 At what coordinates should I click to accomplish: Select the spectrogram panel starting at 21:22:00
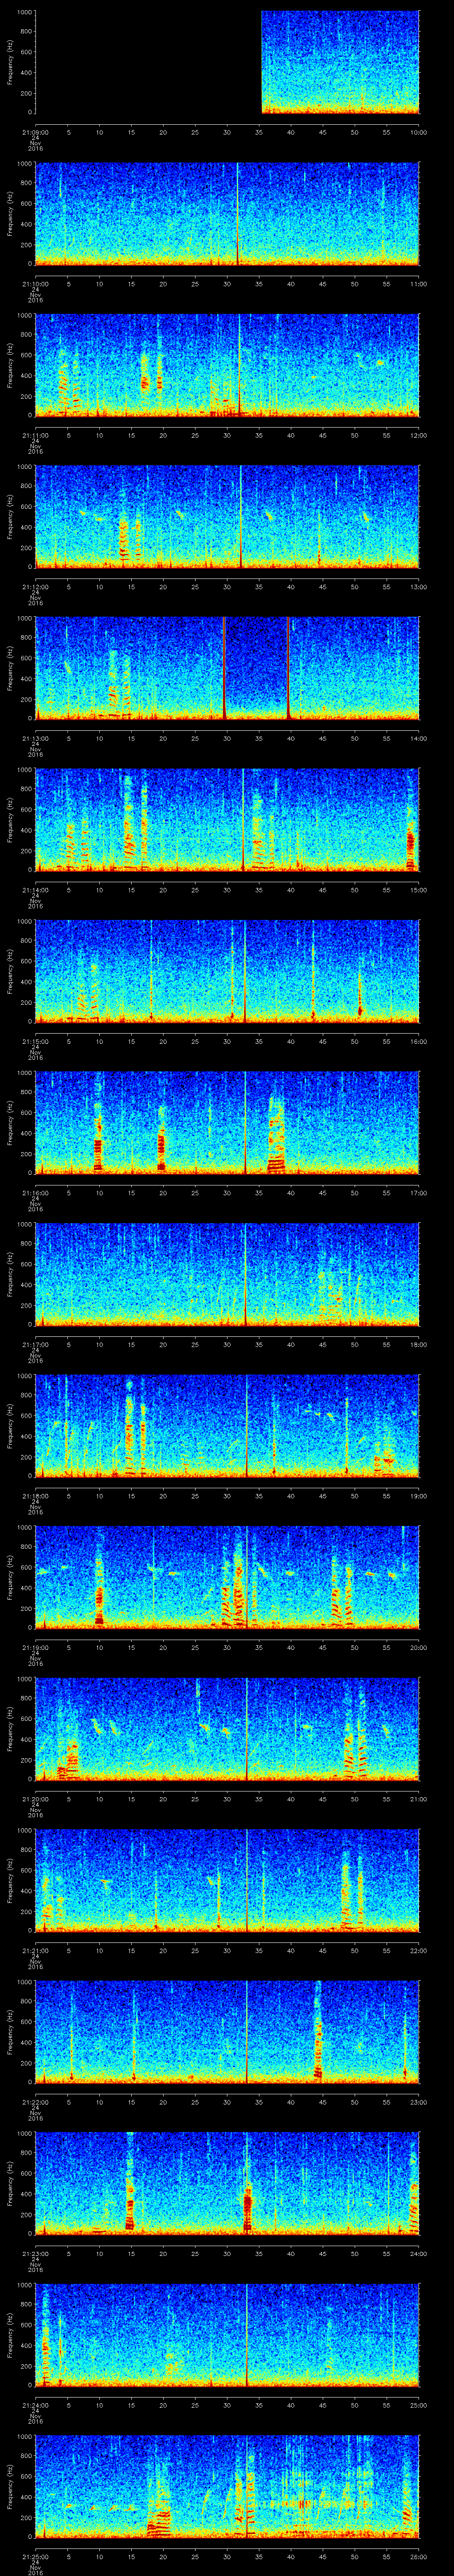pyautogui.click(x=227, y=2032)
